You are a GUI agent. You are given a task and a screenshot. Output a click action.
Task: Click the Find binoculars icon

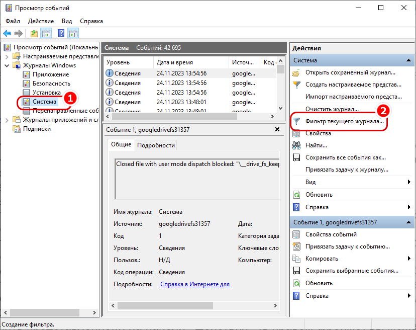pyautogui.click(x=297, y=145)
